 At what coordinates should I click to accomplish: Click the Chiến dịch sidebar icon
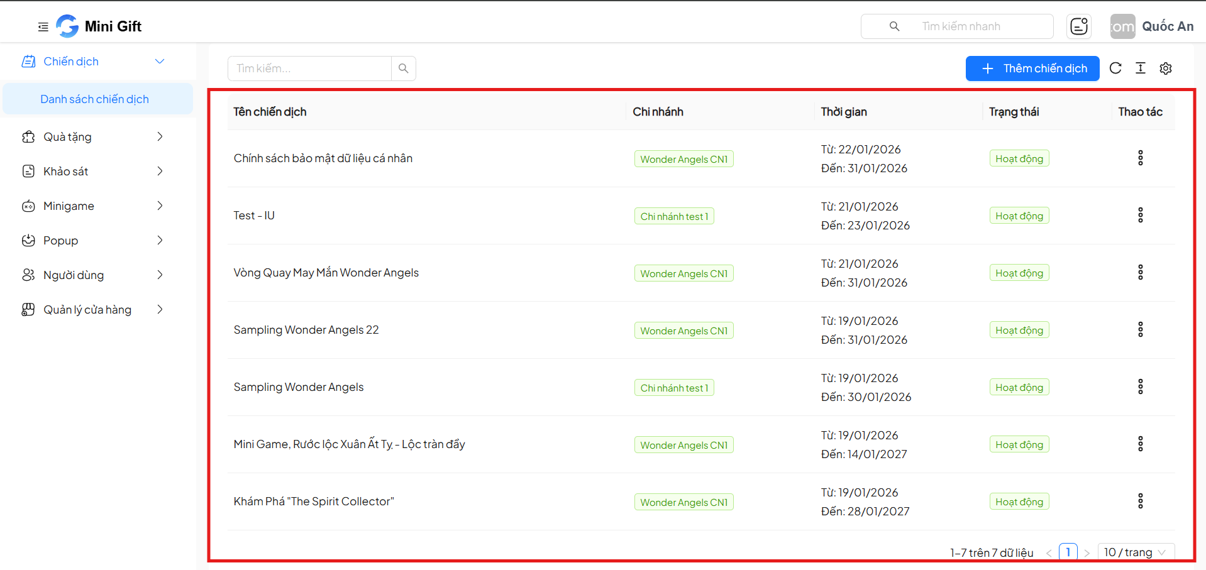(x=28, y=62)
